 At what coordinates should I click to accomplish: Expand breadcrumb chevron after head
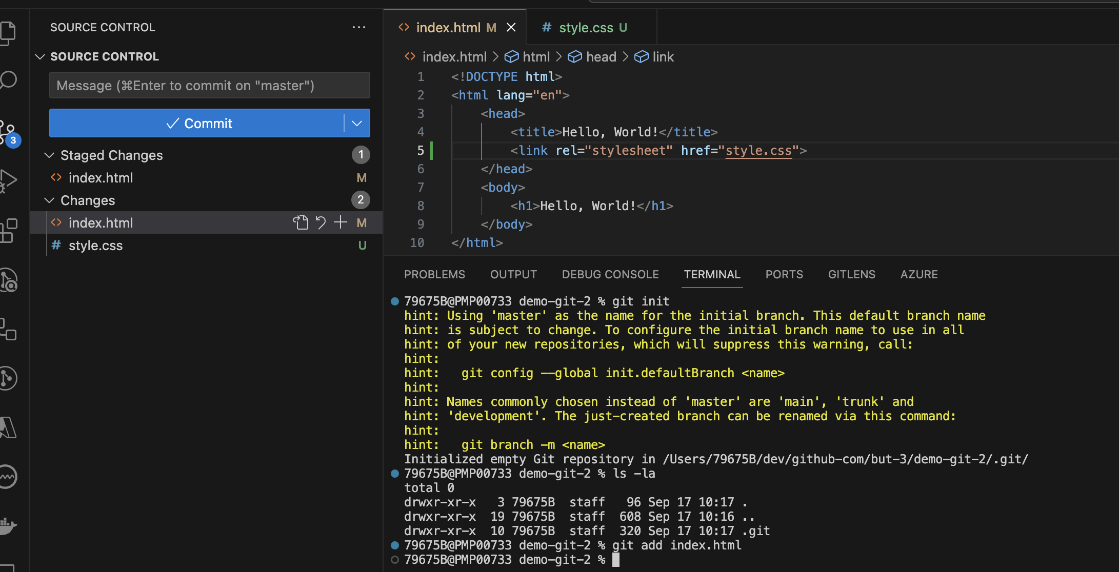[x=625, y=57]
